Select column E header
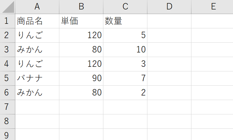The height and width of the screenshot is (140, 233). coord(212,7)
